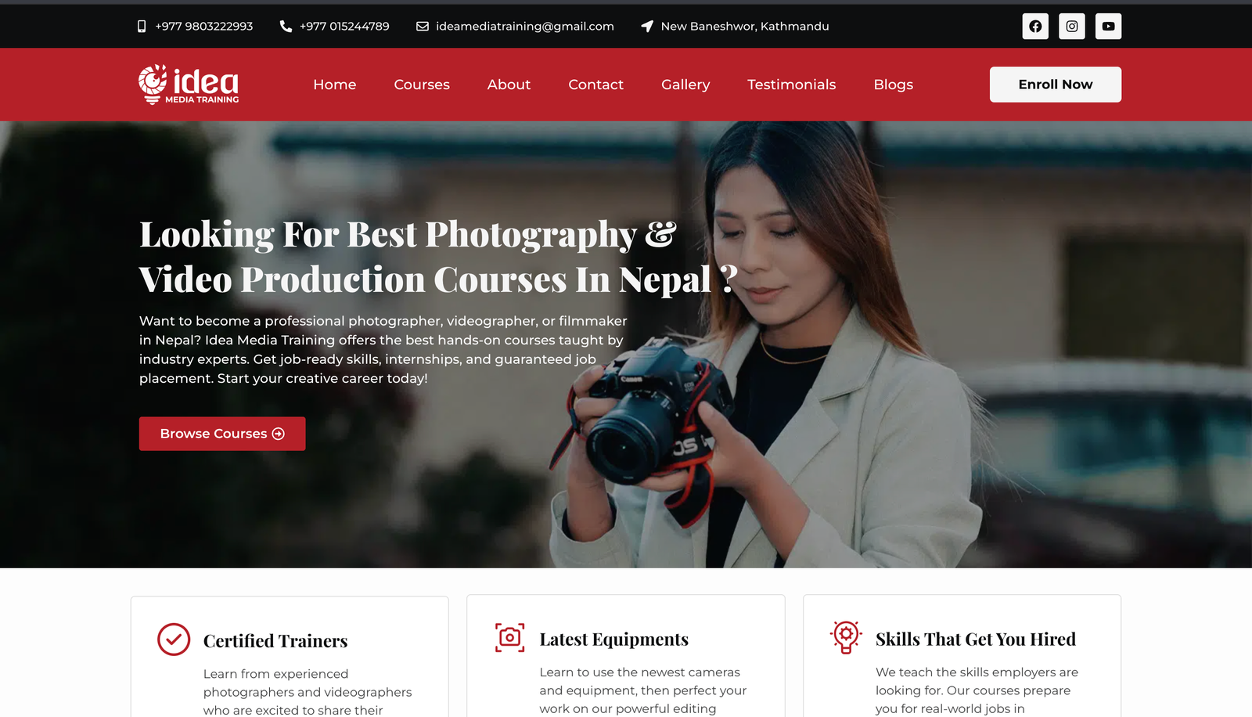The width and height of the screenshot is (1252, 717).
Task: Click the envelope icon next to the email
Action: coord(421,26)
